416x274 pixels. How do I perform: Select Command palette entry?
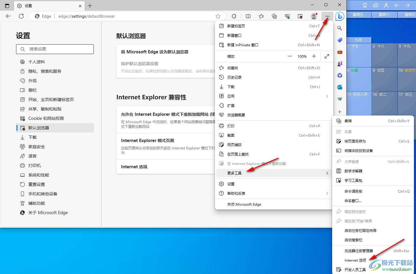(373, 191)
